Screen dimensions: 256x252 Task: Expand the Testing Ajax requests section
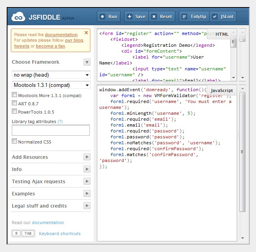pyautogui.click(x=87, y=181)
